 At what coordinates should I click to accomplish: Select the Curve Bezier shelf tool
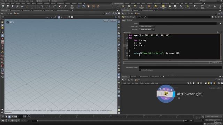tap(42, 7)
